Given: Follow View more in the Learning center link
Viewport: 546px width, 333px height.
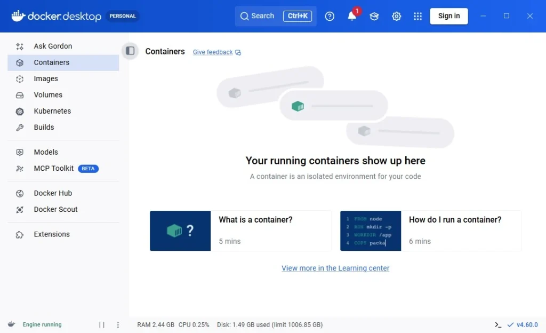Looking at the screenshot, I should pos(335,268).
